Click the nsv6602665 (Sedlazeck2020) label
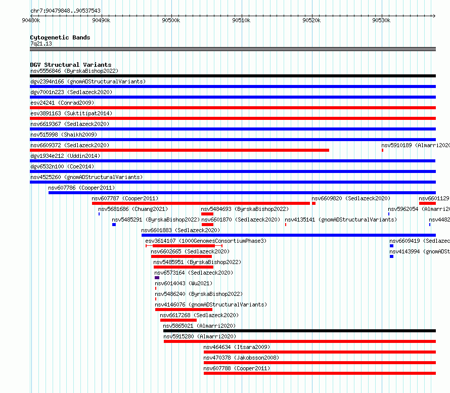Screen dimensions: 450x393 click(190, 251)
